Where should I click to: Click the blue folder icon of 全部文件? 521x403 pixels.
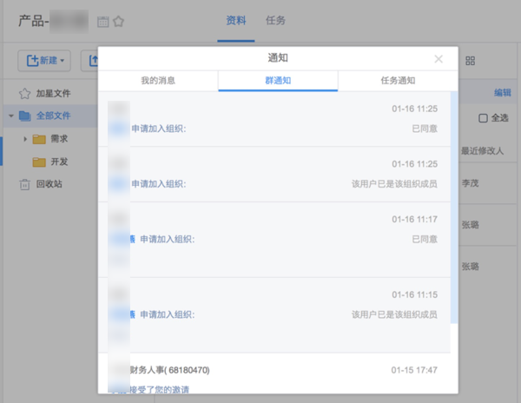point(25,116)
